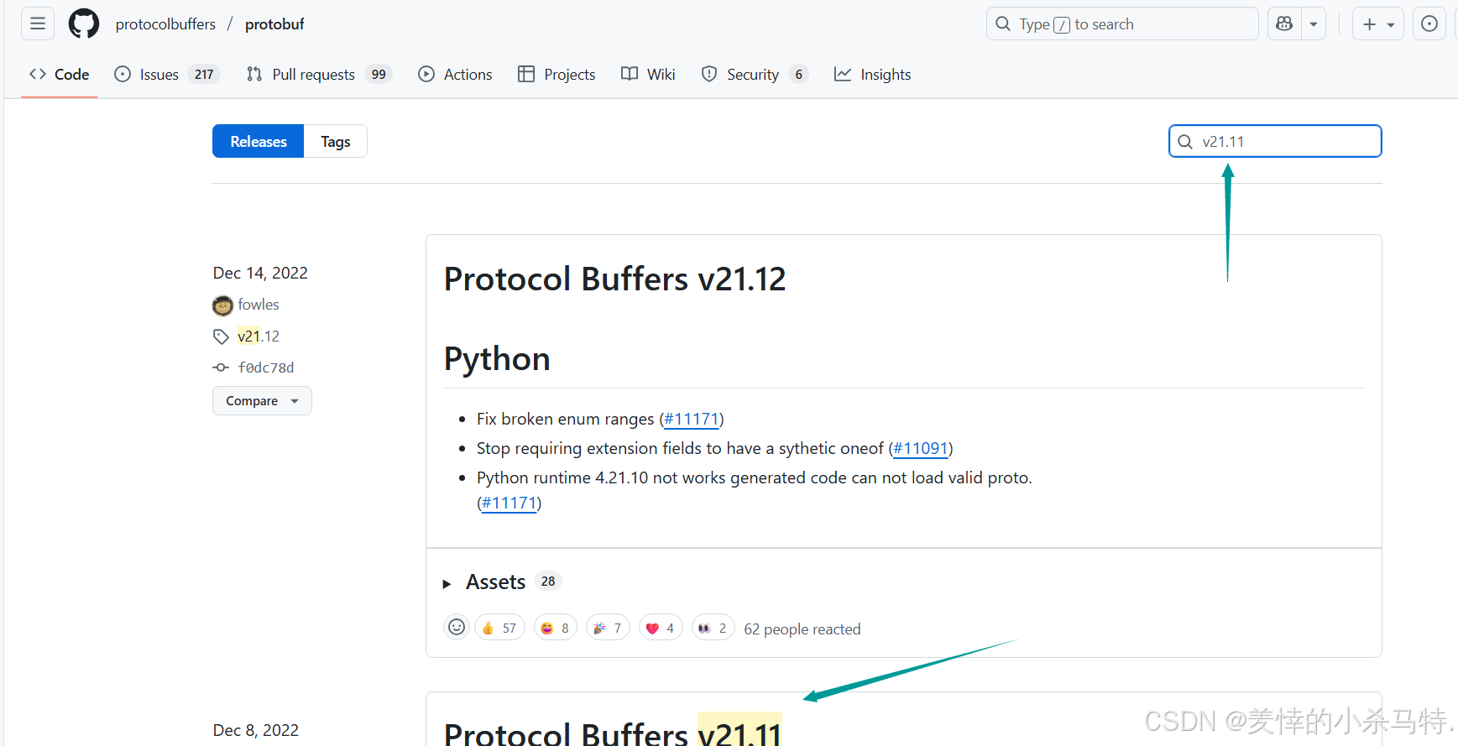Open the Insights tab

(872, 74)
